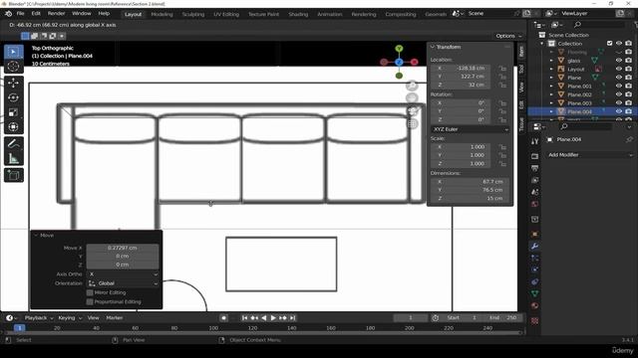The height and width of the screenshot is (358, 638).
Task: Open the File menu
Action: pos(20,13)
